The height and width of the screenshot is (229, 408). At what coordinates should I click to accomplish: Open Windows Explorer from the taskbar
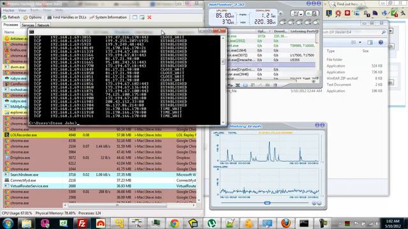pyautogui.click(x=26, y=223)
